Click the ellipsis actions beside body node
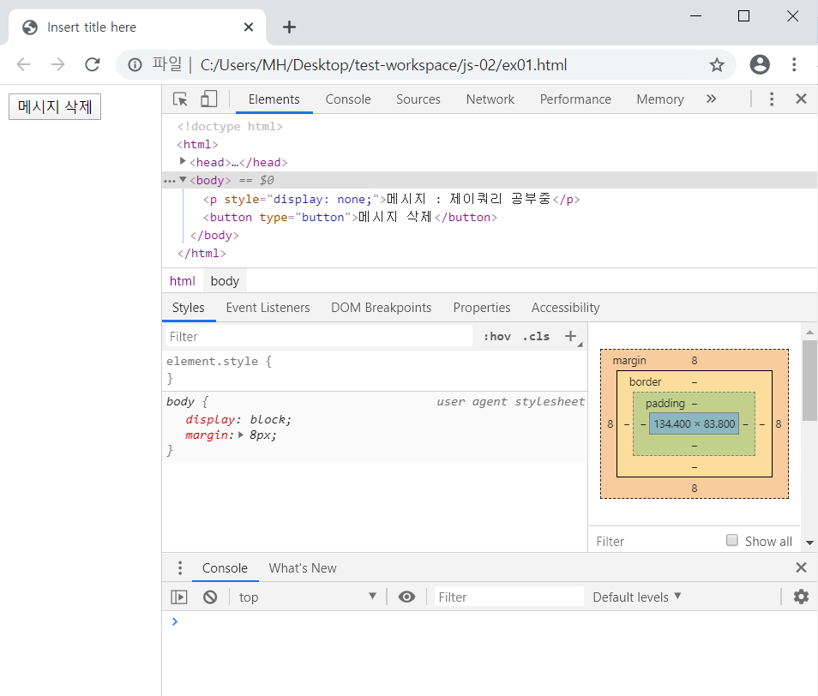This screenshot has height=696, width=818. pyautogui.click(x=170, y=181)
